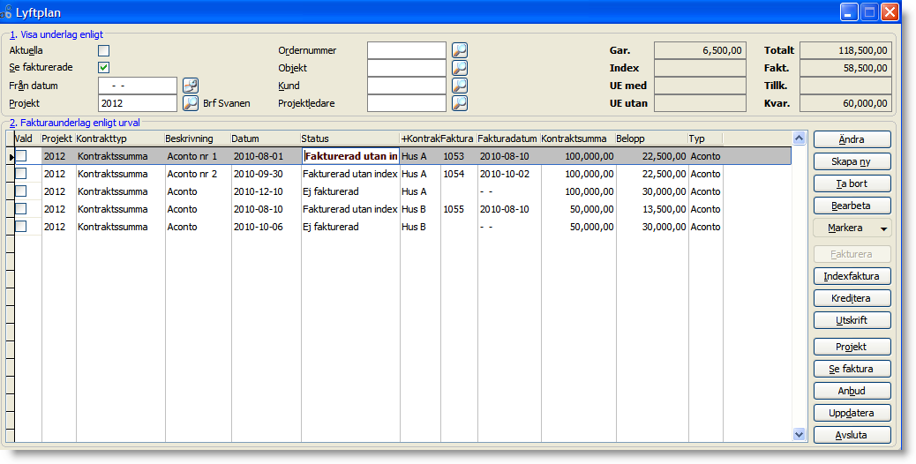Select the cell with invoice number 1055

459,209
